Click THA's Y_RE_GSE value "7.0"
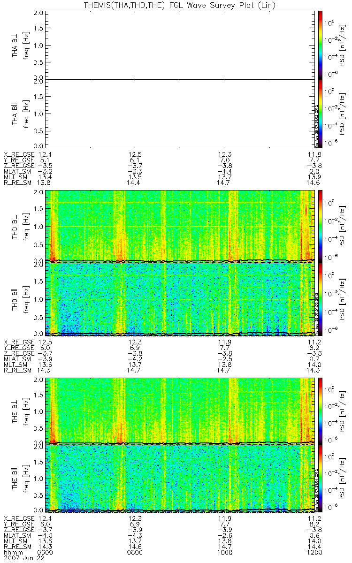 [226, 160]
